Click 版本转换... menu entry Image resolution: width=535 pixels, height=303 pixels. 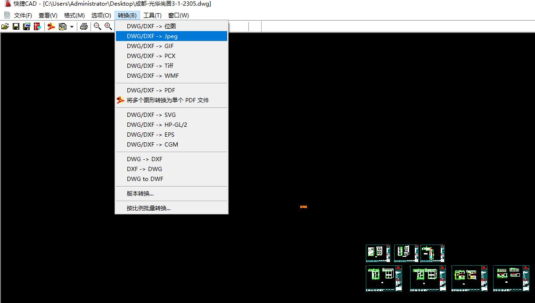140,193
